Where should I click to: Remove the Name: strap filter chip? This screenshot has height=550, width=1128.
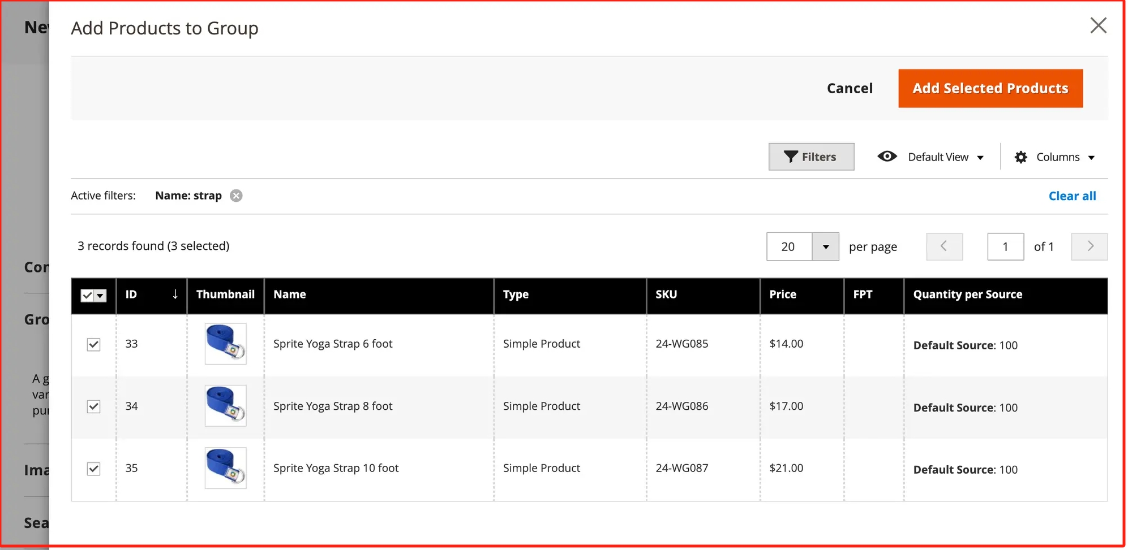coord(236,196)
